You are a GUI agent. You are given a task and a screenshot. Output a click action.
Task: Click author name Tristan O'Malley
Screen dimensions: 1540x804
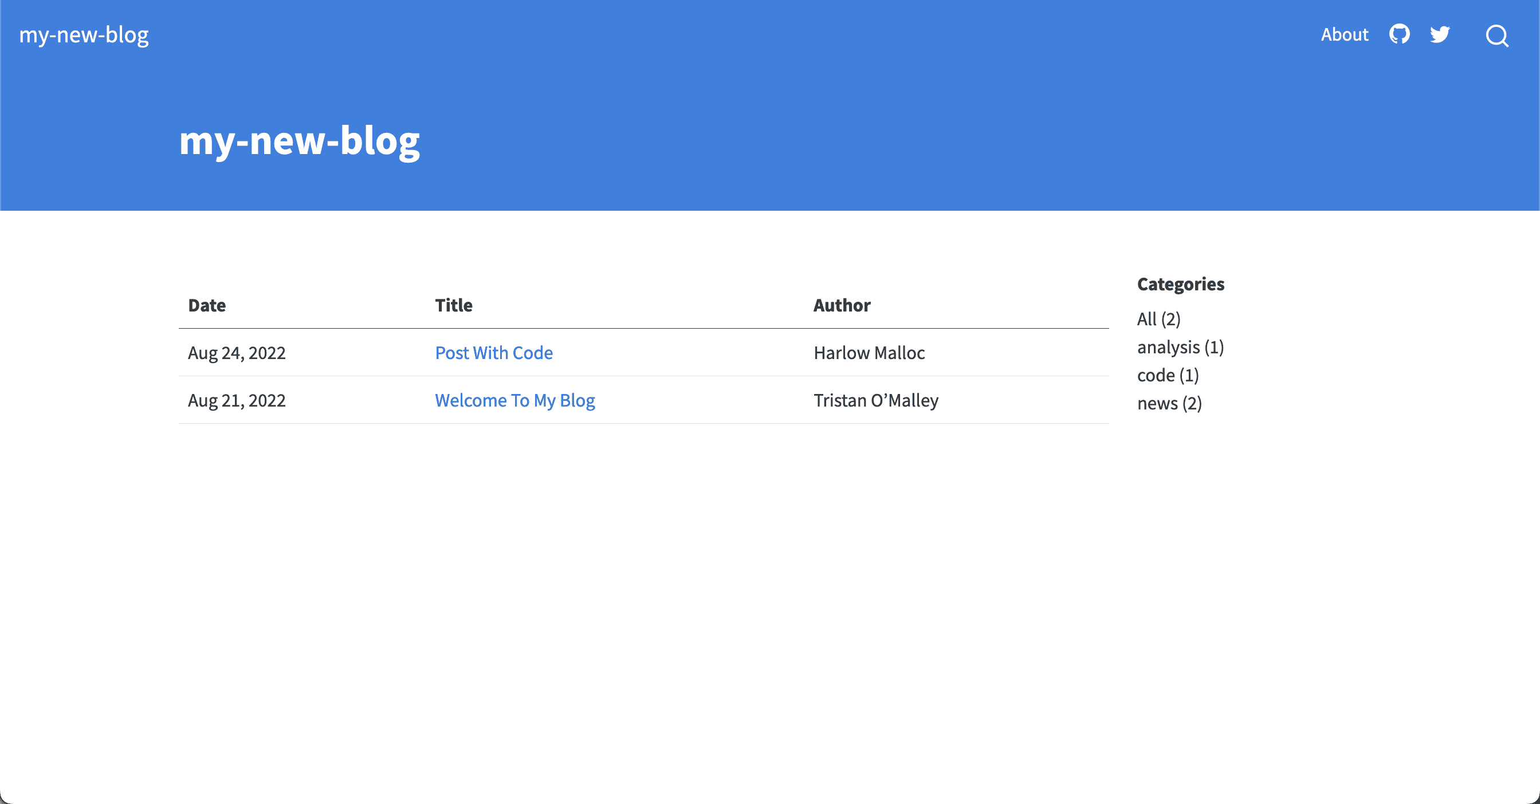point(876,401)
